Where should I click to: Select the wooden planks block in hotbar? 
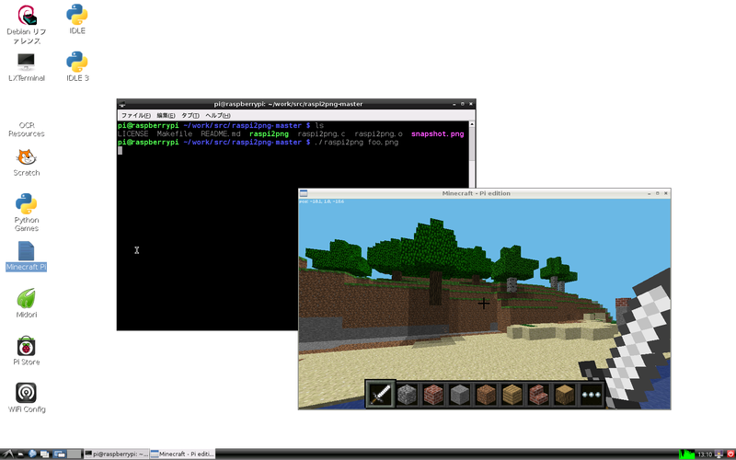pos(512,395)
